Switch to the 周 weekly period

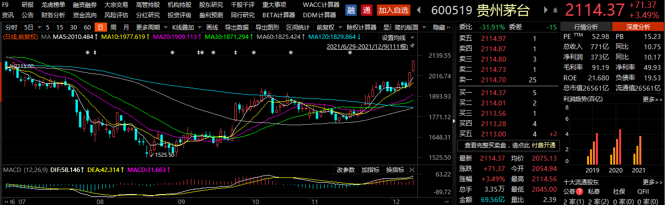113,27
